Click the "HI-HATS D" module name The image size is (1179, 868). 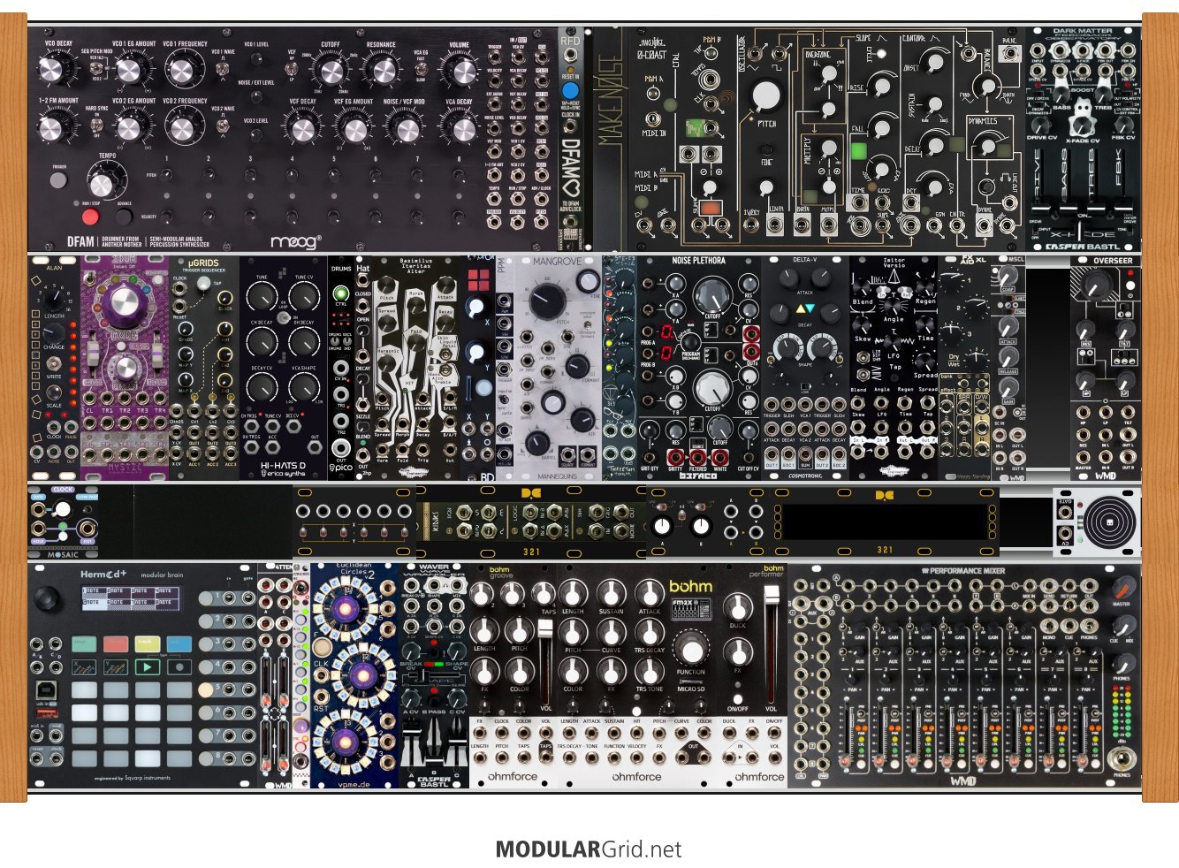tap(283, 464)
